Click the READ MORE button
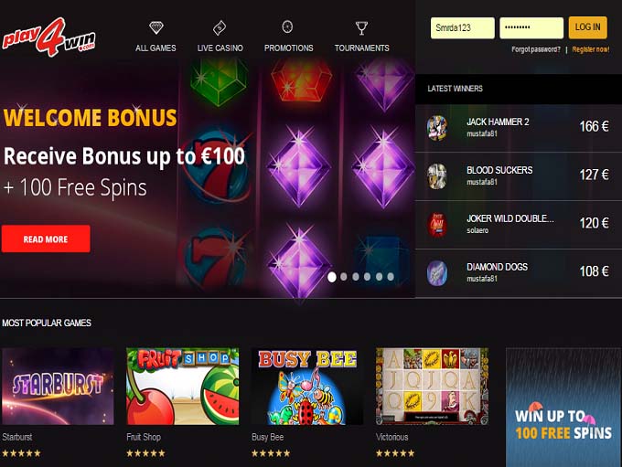This screenshot has width=622, height=467. click(x=46, y=239)
